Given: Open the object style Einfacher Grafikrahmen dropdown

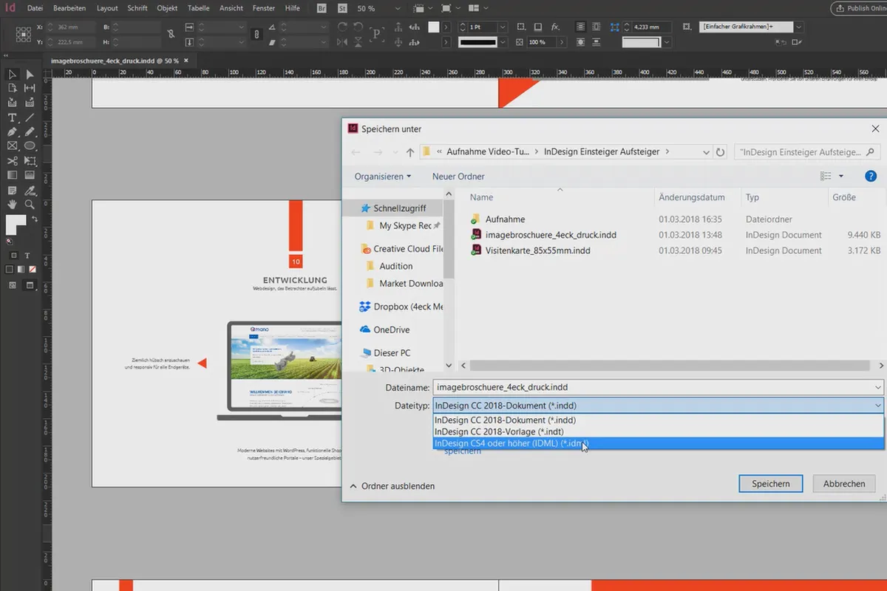Looking at the screenshot, I should coord(799,27).
